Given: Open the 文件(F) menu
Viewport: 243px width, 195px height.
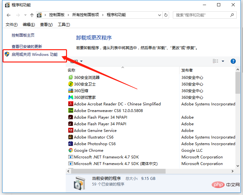Looking at the screenshot, I should [x=12, y=24].
